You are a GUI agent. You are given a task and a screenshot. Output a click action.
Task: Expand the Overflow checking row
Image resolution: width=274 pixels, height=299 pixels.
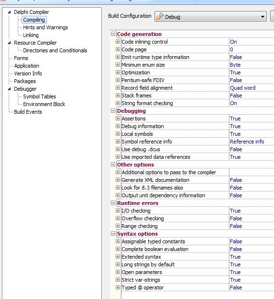coord(118,218)
